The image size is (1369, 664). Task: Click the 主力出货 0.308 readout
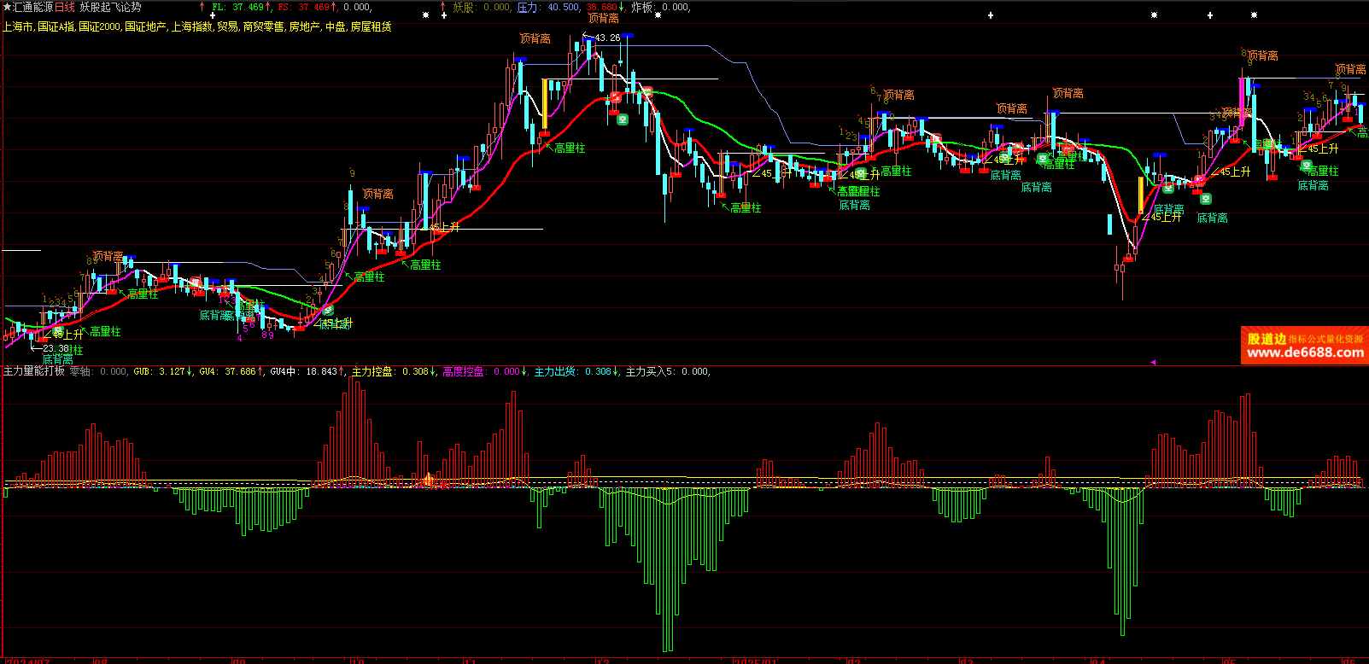tap(572, 371)
